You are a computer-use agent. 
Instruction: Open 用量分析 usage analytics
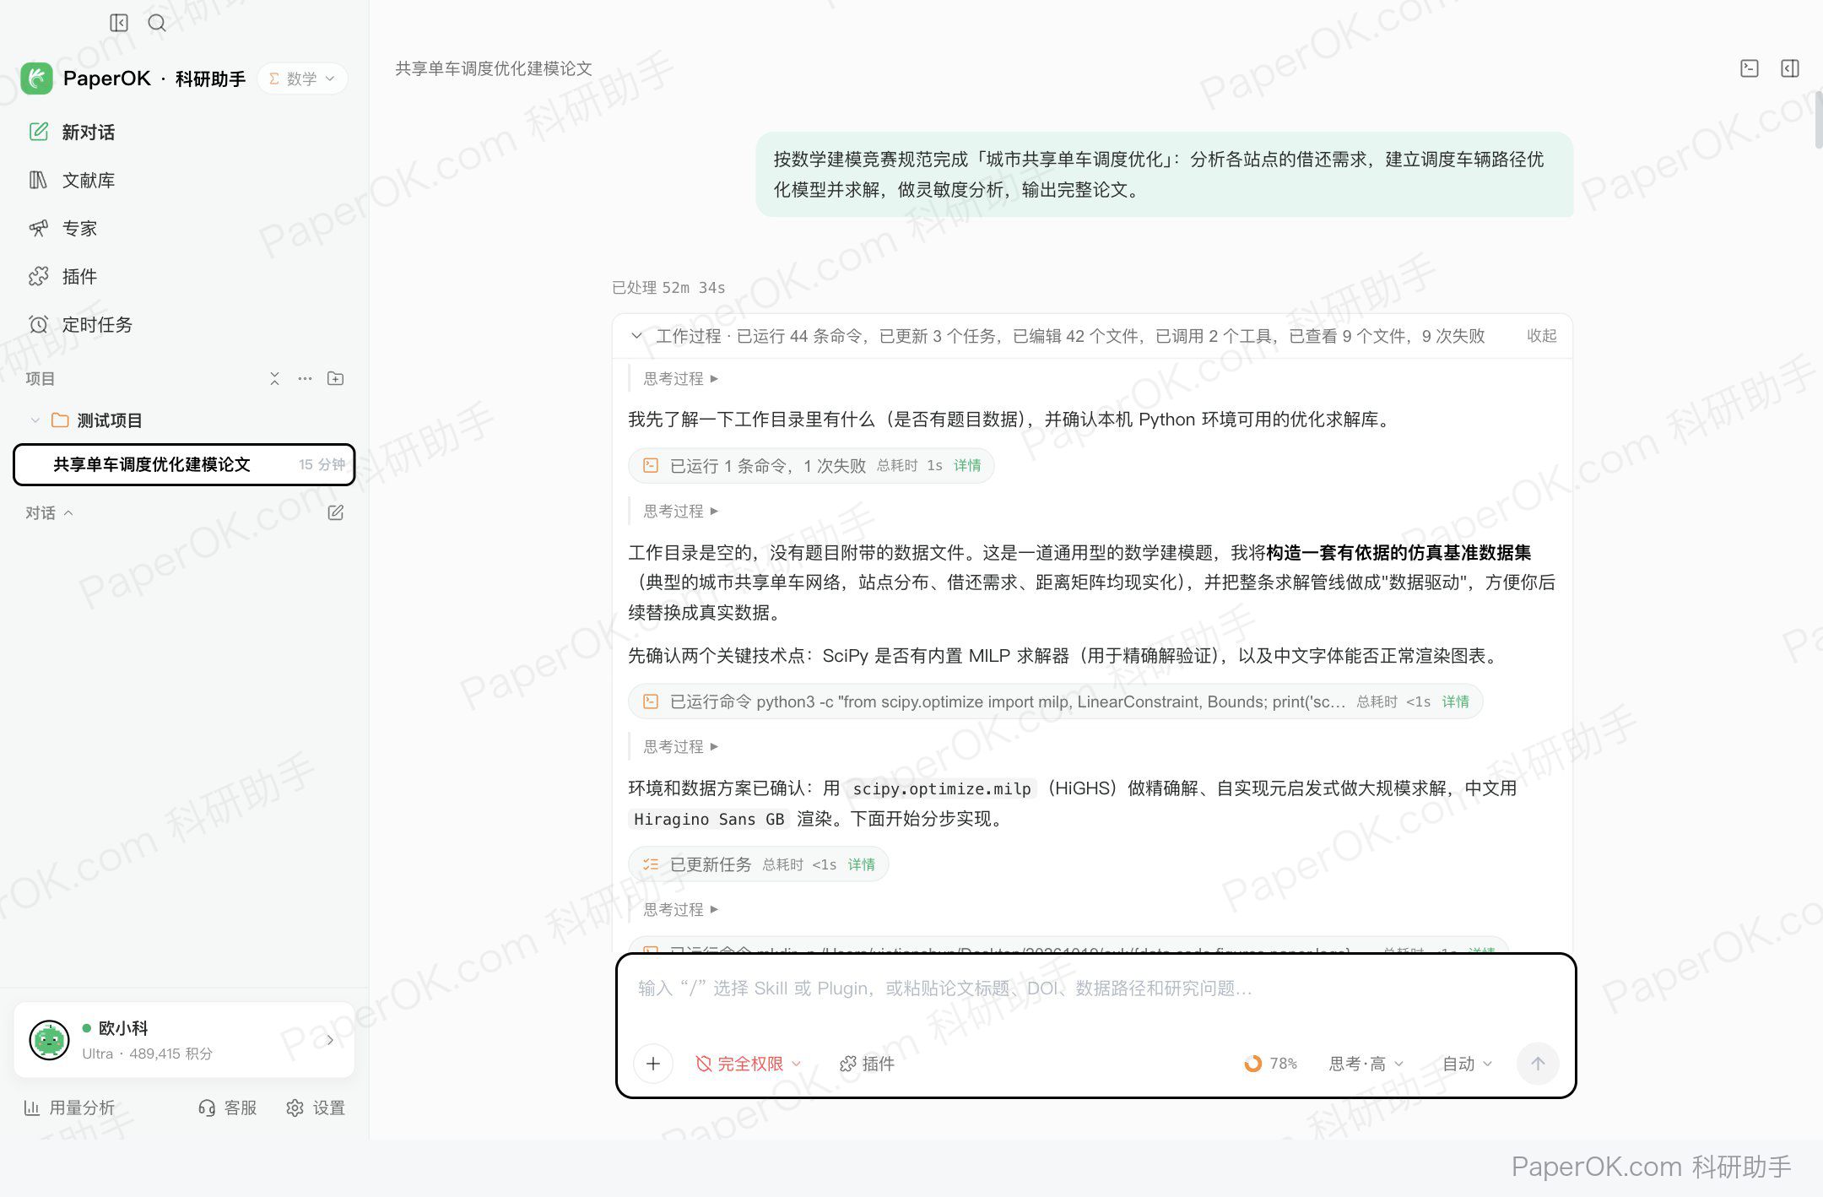point(69,1108)
